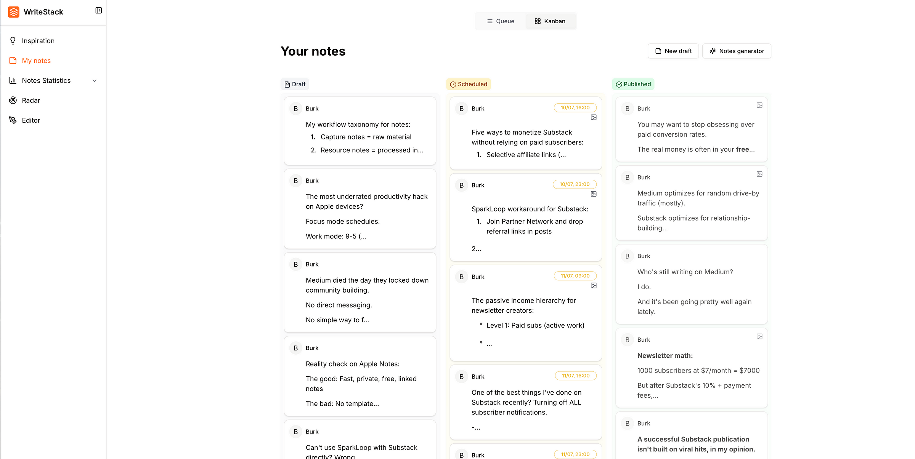
Task: Create a New draft
Action: click(673, 51)
